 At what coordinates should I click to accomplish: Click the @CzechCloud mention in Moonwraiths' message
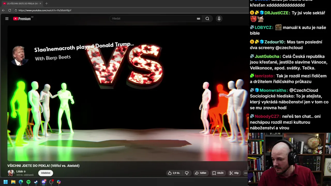tap(304, 90)
